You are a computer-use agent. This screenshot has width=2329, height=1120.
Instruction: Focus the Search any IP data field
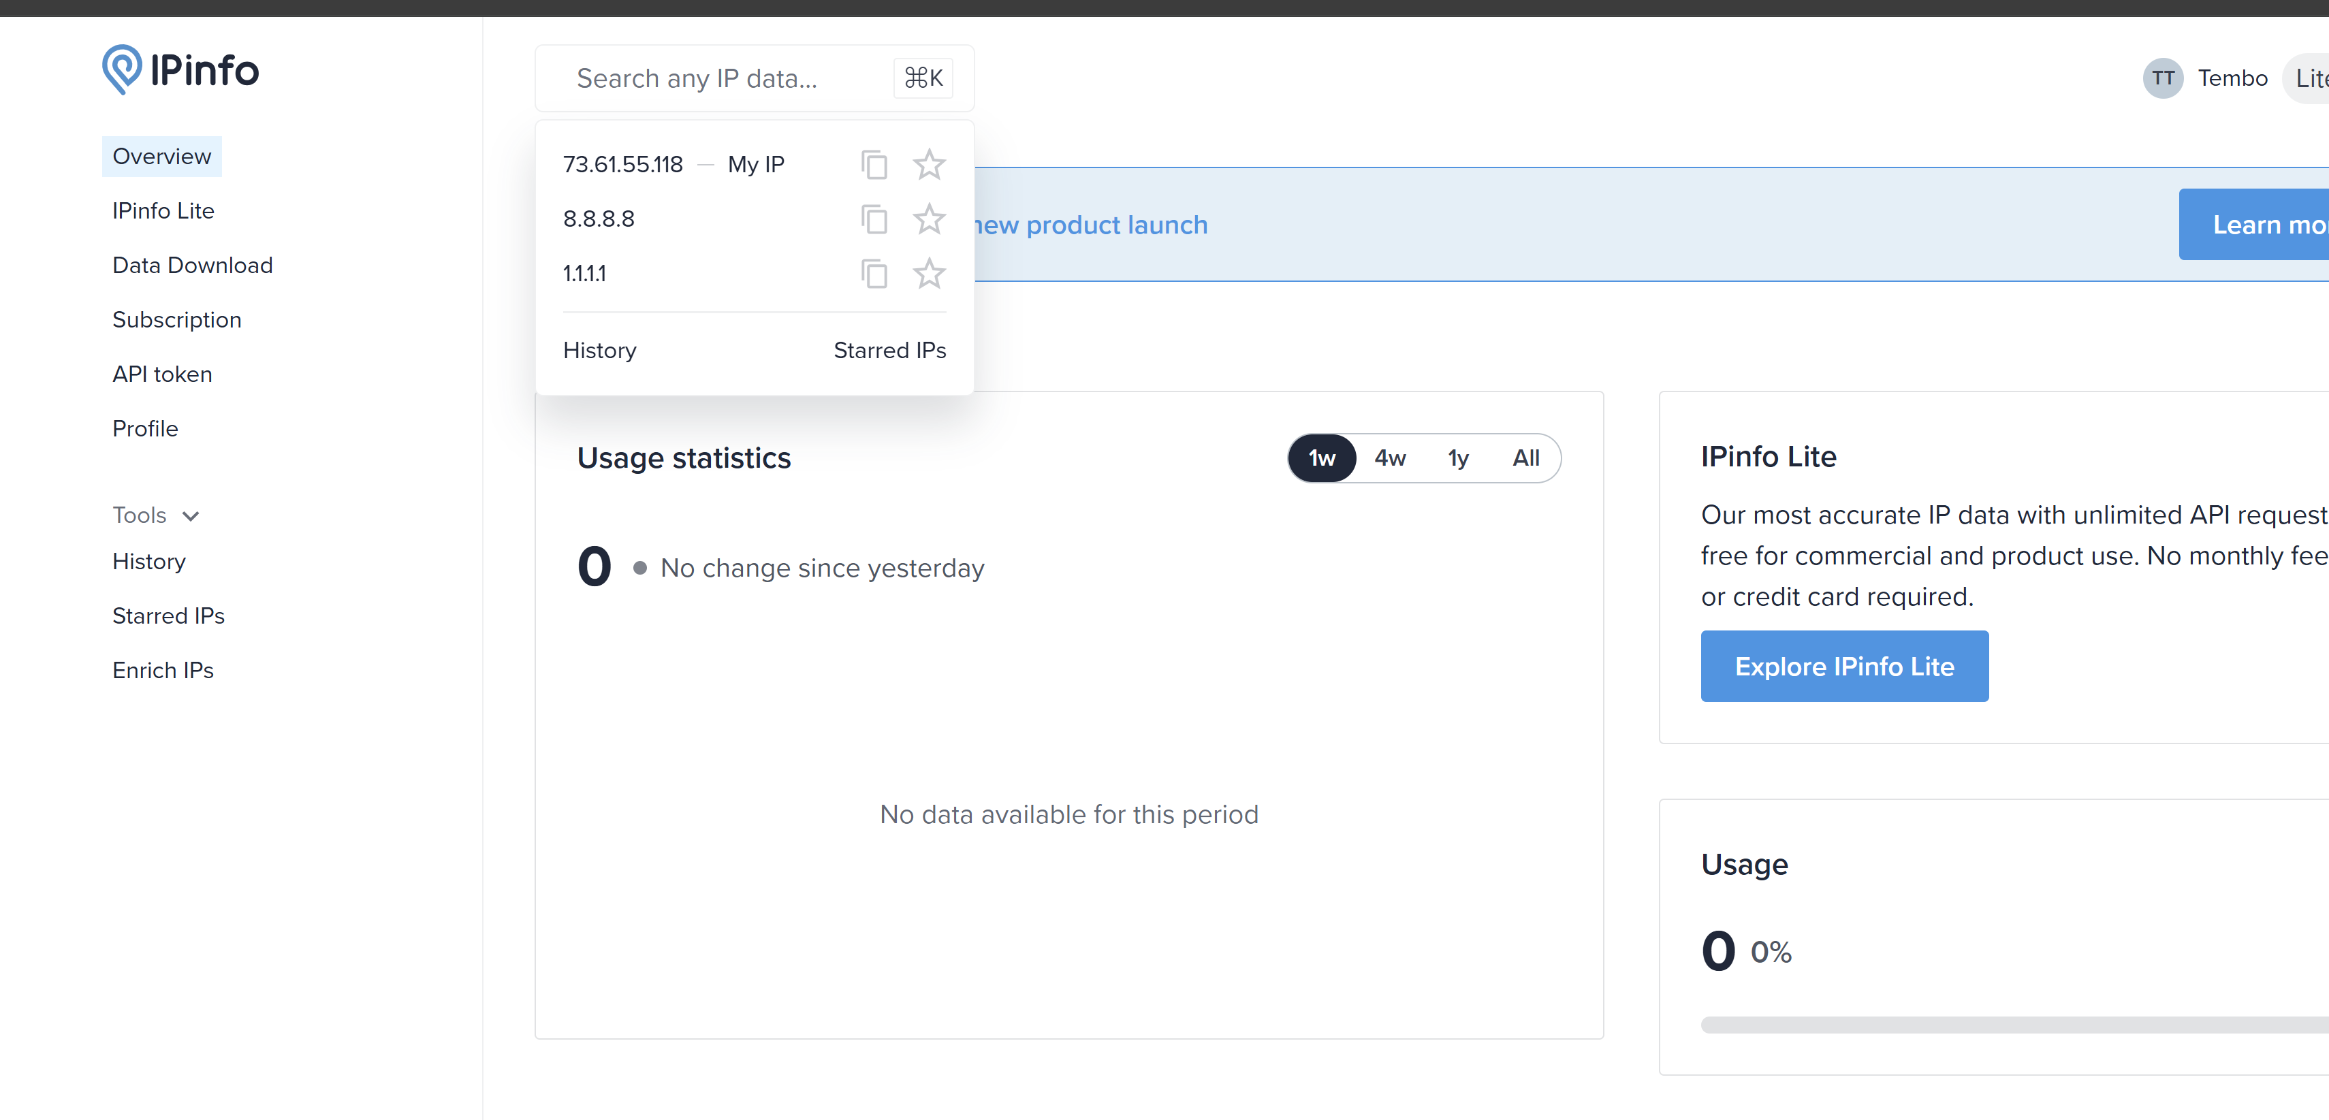coord(754,79)
